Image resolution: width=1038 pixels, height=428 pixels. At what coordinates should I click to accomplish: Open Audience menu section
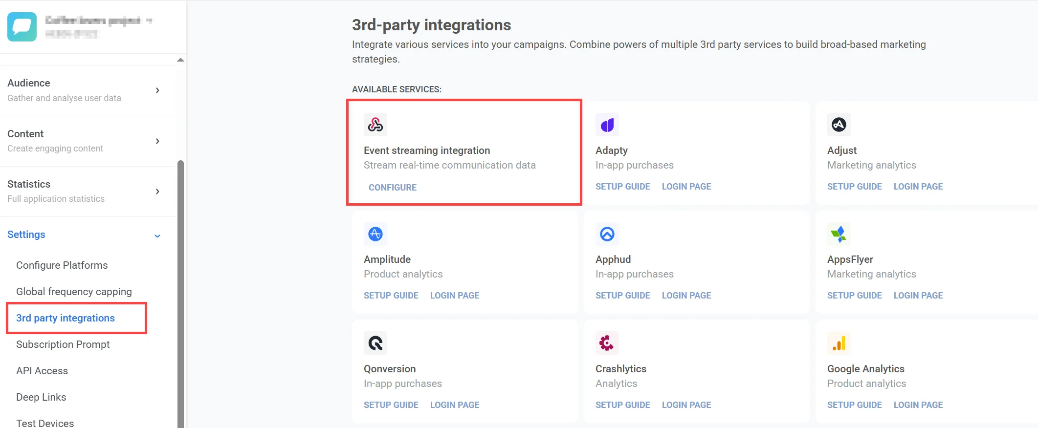coord(88,90)
